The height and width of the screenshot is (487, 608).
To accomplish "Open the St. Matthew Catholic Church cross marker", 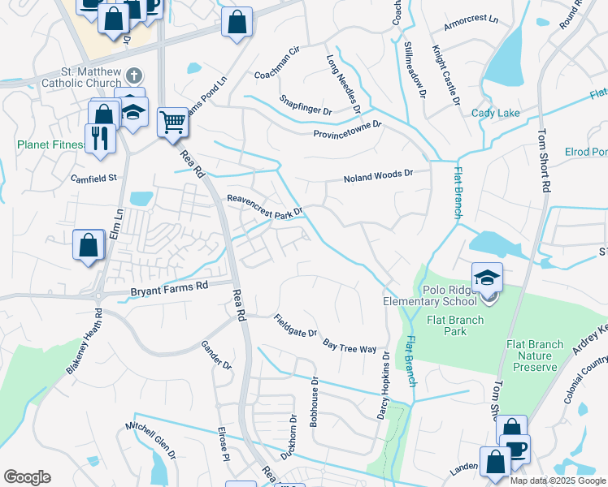I will pyautogui.click(x=134, y=75).
